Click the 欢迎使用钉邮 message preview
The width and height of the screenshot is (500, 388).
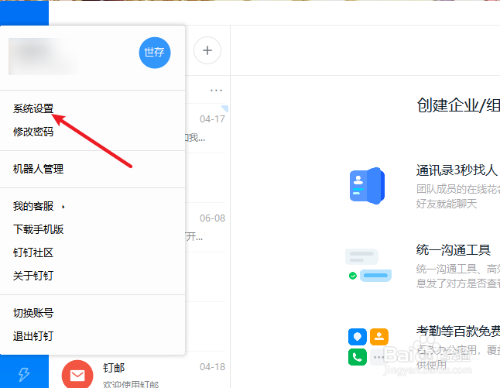(131, 384)
